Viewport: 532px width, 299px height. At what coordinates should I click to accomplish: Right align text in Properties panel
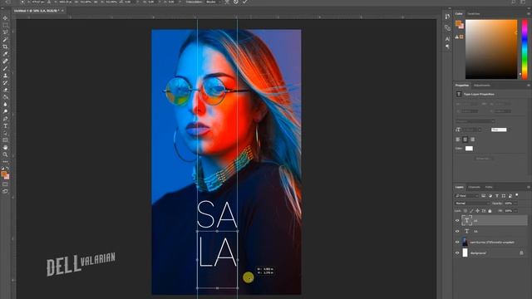473,140
